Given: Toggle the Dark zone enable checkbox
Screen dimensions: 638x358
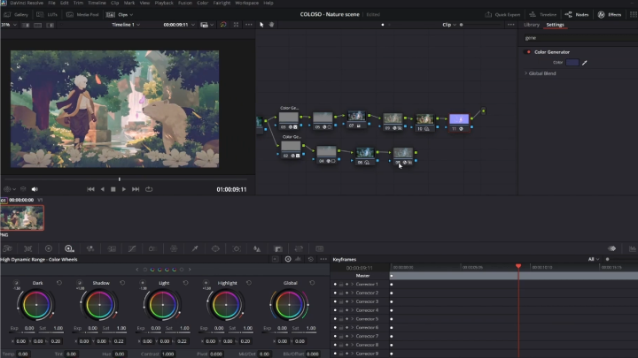Looking at the screenshot, I should (x=16, y=283).
